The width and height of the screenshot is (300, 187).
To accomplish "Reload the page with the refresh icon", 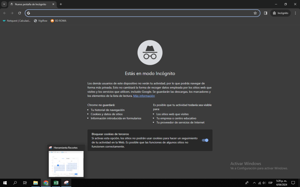I will 20,13.
